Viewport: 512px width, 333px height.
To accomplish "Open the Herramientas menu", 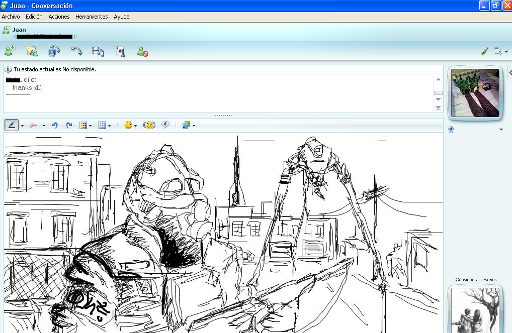I will pos(92,17).
